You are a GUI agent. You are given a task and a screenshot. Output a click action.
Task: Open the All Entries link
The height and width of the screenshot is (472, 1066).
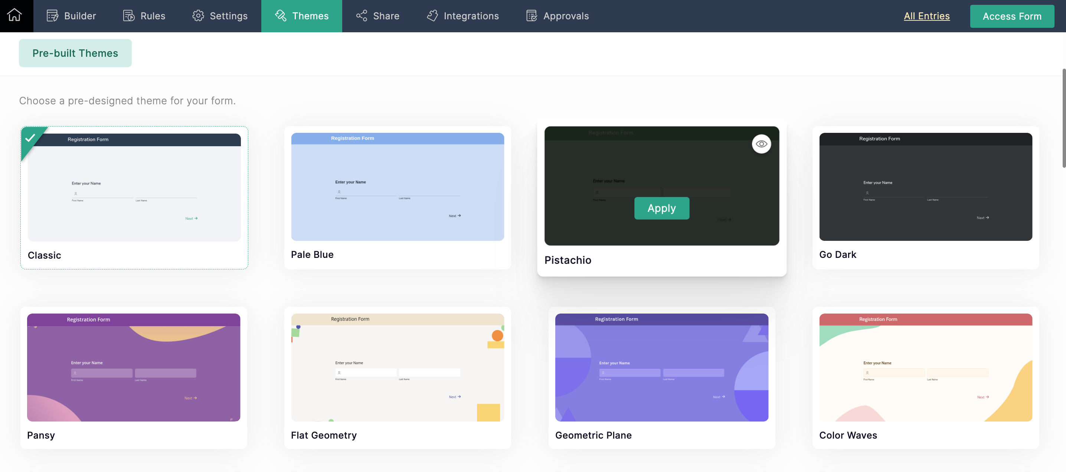coord(926,16)
